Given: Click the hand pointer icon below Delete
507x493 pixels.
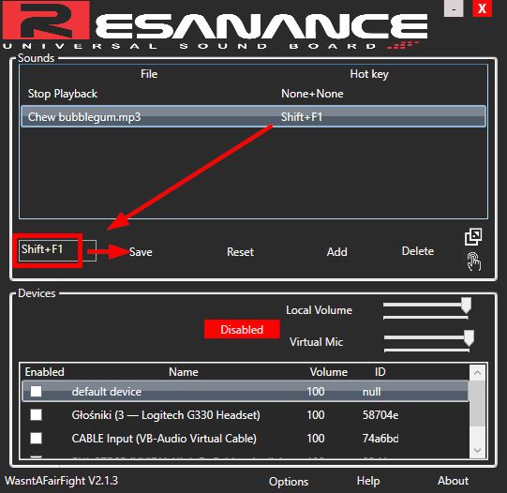Looking at the screenshot, I should [x=474, y=261].
